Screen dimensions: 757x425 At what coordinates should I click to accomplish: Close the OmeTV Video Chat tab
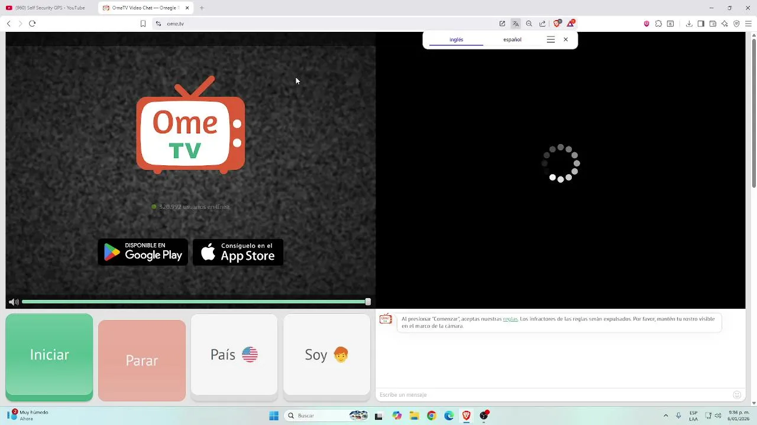(187, 8)
